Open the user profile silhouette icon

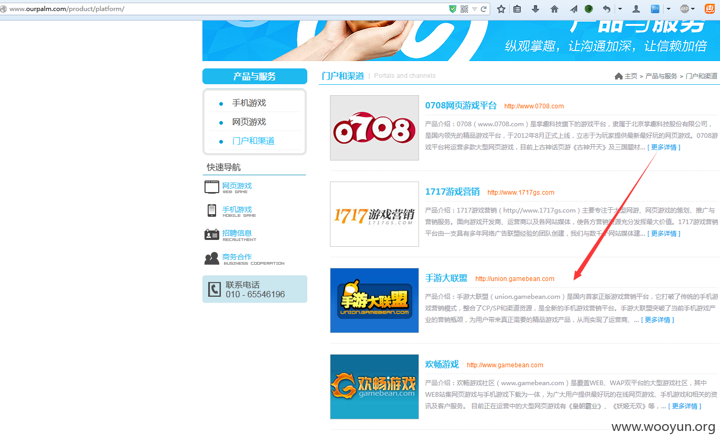tap(636, 9)
